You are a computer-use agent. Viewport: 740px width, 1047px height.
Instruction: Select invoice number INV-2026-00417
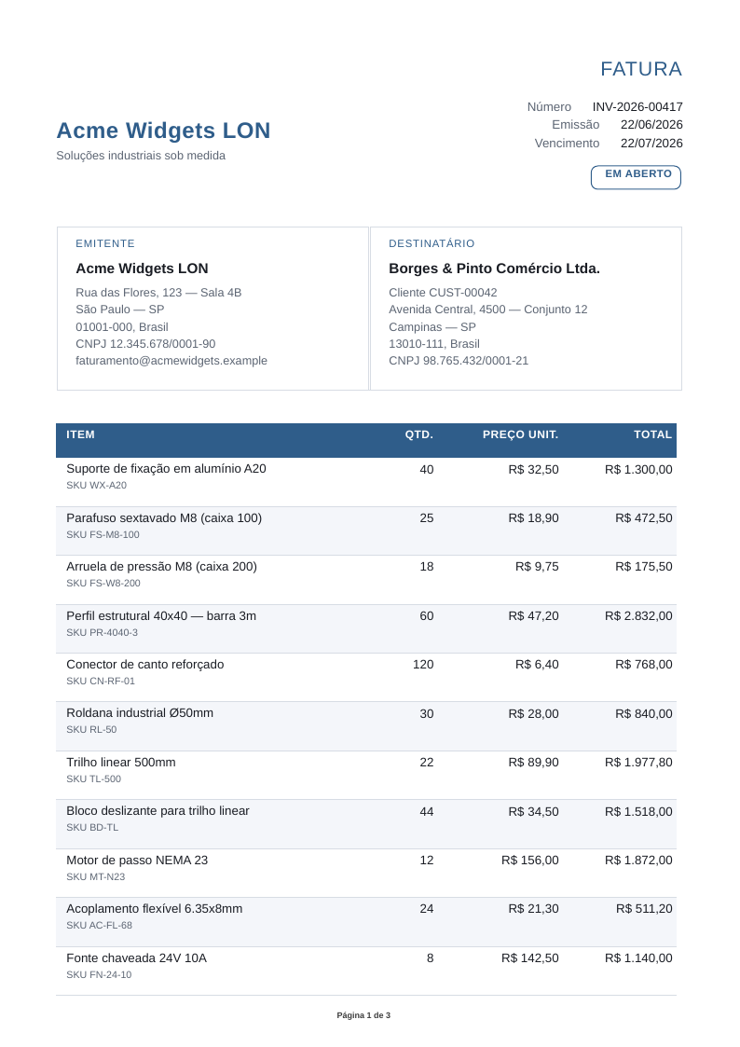pos(637,107)
